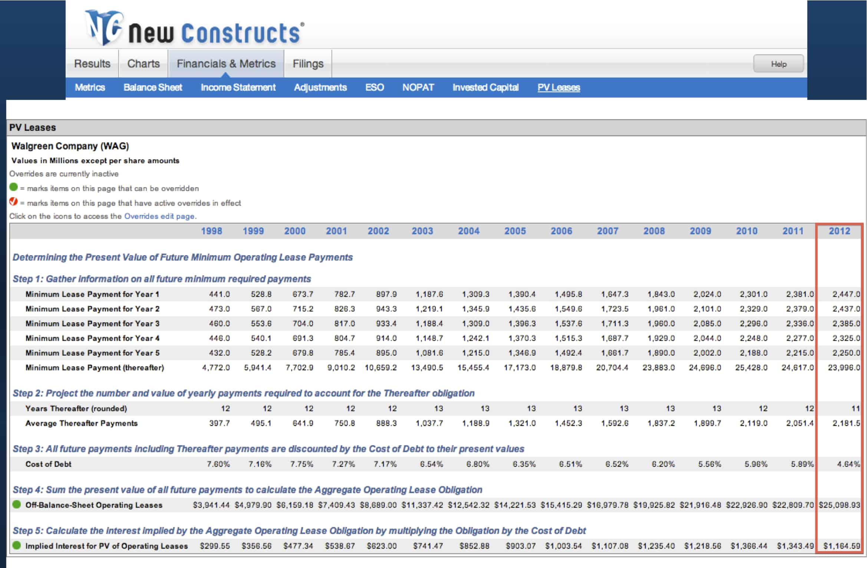
Task: Click 2010 average thereafter payments 2,119.0
Action: tap(754, 423)
